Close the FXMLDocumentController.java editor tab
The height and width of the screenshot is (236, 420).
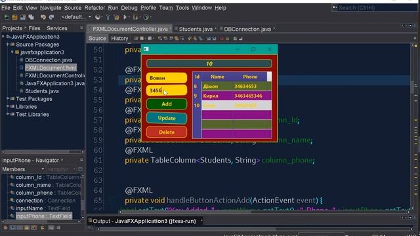click(x=171, y=29)
